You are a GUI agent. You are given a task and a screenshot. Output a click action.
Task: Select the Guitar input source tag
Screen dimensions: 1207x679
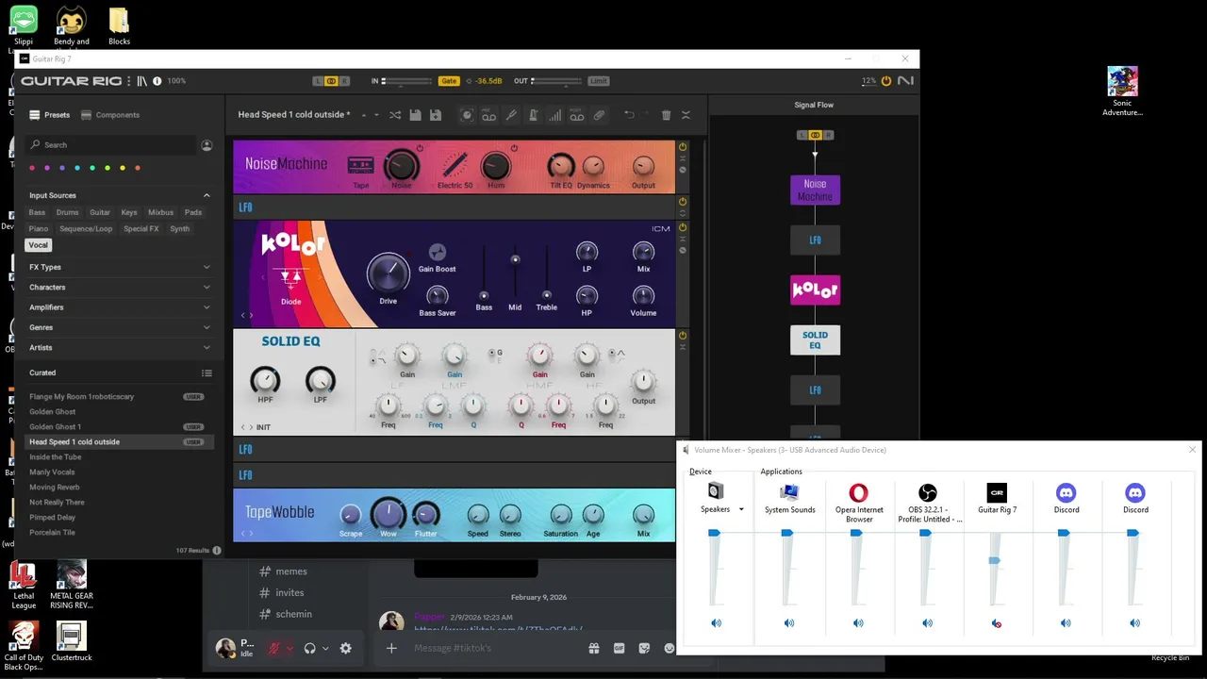click(x=100, y=212)
